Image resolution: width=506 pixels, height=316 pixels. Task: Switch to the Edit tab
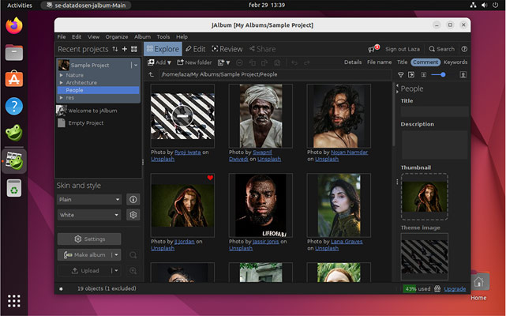coord(194,49)
